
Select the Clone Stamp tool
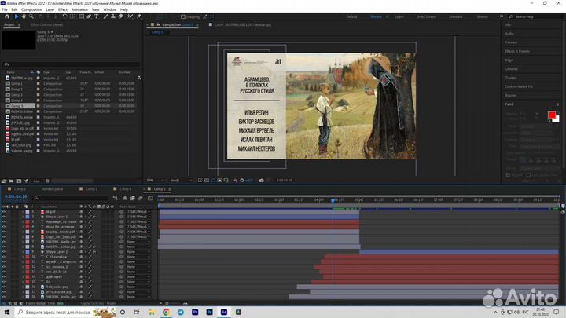(x=113, y=16)
